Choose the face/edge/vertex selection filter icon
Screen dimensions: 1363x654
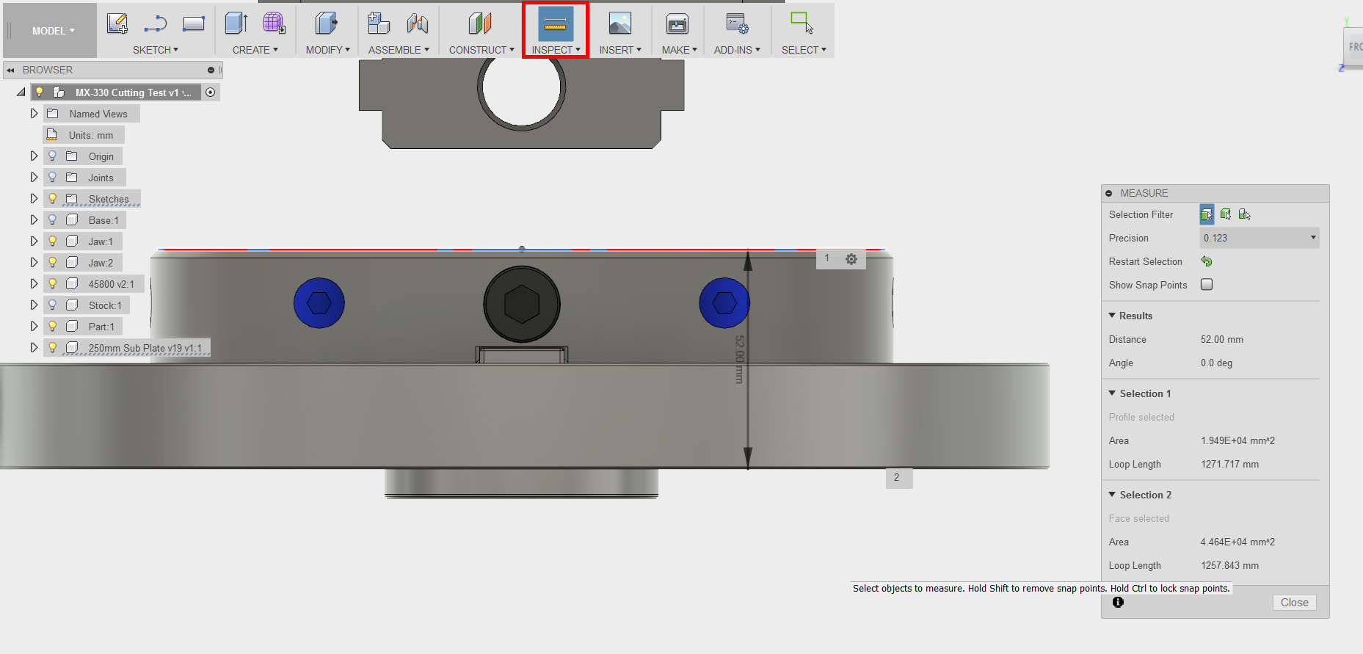(1207, 214)
